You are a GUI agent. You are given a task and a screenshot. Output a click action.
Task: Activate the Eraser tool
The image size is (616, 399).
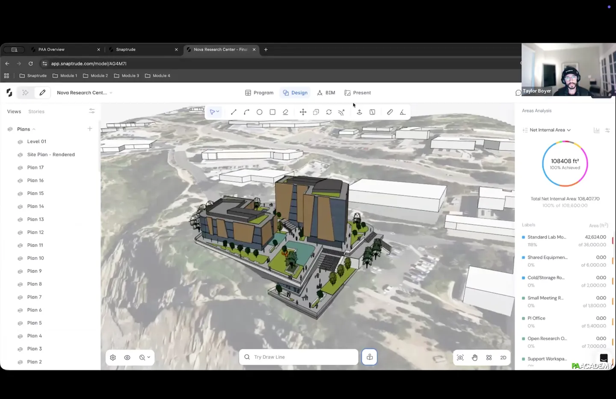click(285, 112)
